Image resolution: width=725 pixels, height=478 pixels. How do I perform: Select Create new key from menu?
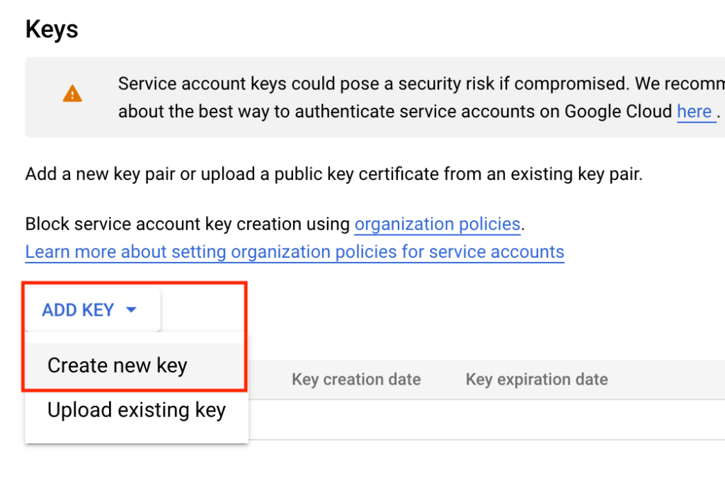[118, 365]
